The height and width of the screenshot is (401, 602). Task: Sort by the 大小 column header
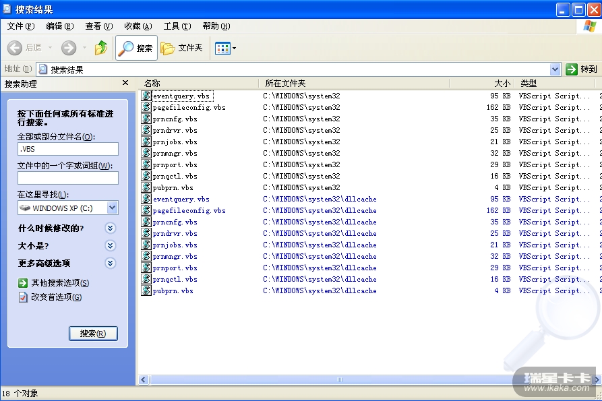pyautogui.click(x=482, y=84)
